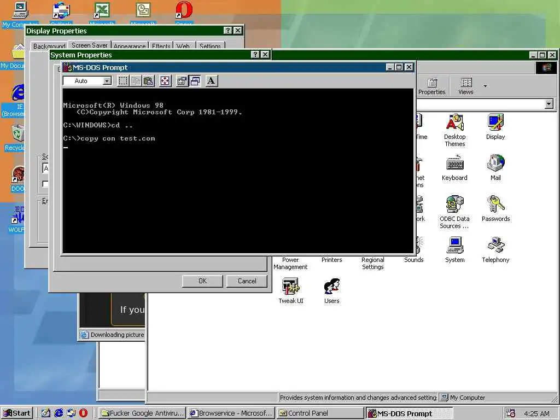The width and height of the screenshot is (560, 420).
Task: Launch Opera from Quick Launch bar
Action: [83, 413]
